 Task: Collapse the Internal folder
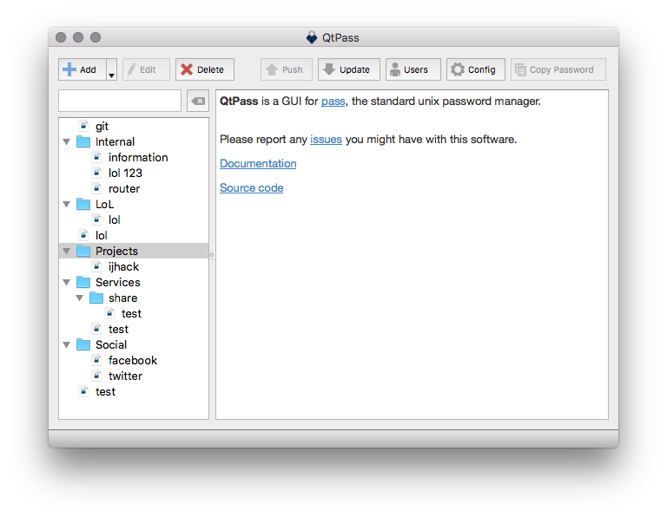tap(67, 141)
